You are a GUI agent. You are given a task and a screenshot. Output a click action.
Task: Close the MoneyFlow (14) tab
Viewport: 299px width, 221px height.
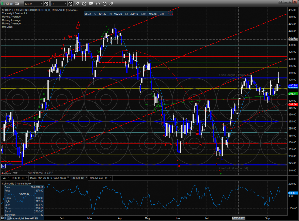click(x=110, y=178)
